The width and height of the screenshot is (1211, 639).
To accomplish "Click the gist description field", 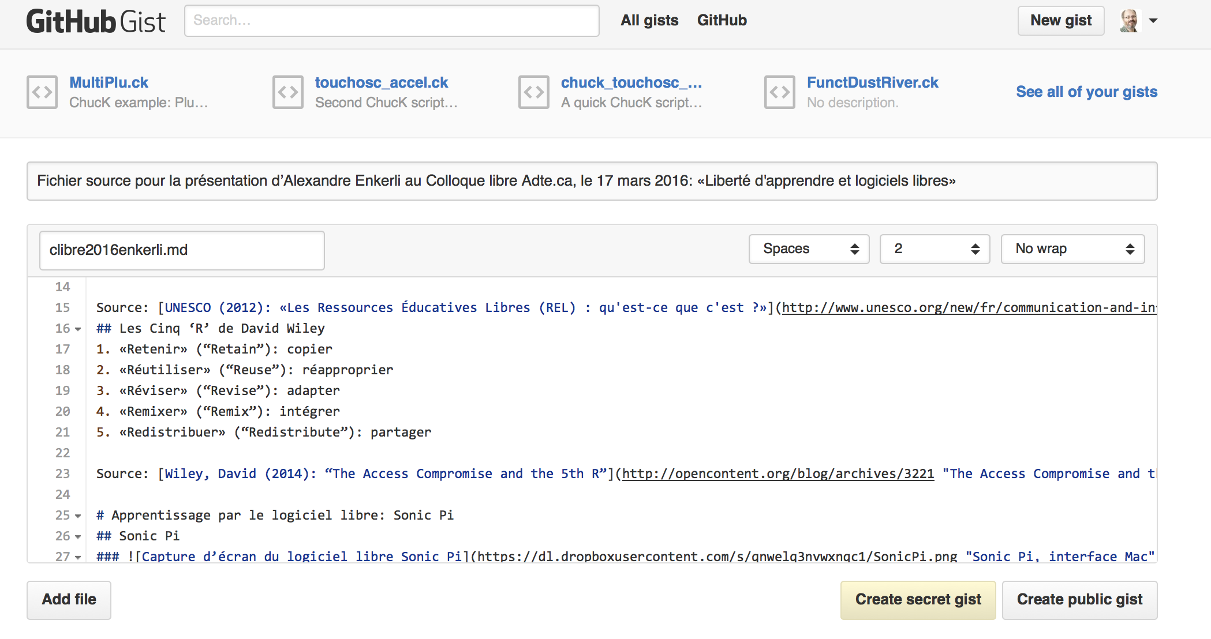I will pos(592,181).
